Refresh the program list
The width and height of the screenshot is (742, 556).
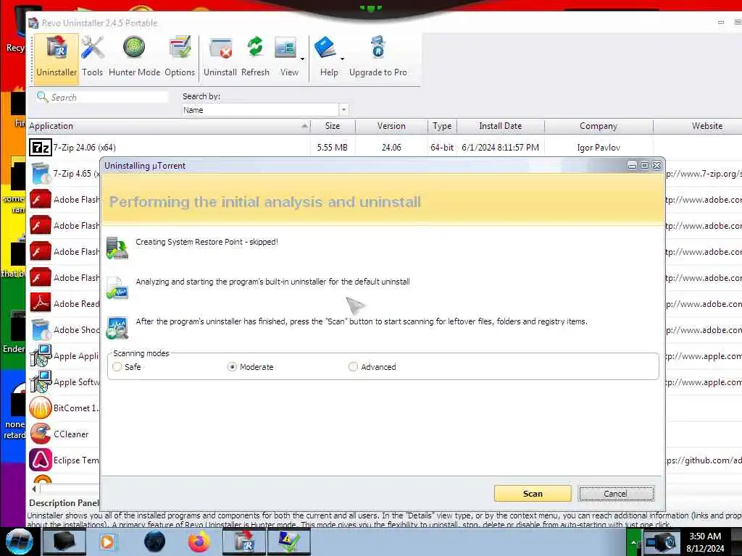pyautogui.click(x=255, y=56)
